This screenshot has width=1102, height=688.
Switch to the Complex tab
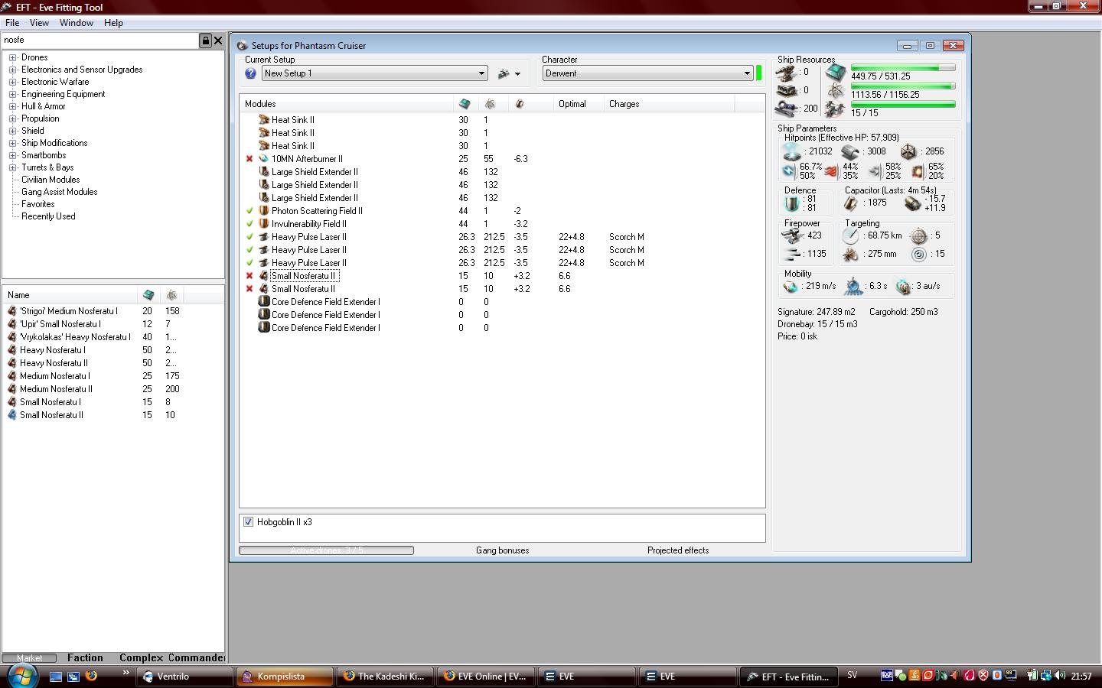click(142, 657)
